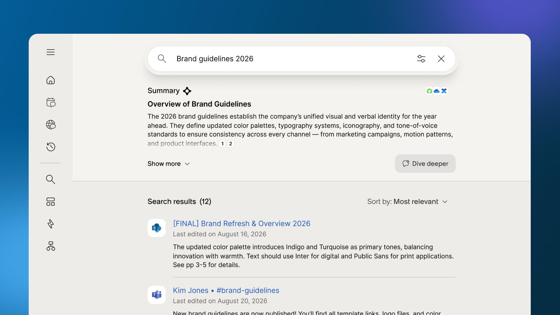Open the globe chat sidebar icon

tap(51, 125)
